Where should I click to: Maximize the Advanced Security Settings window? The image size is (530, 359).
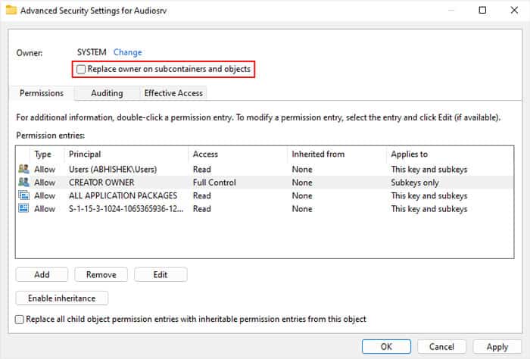point(482,10)
